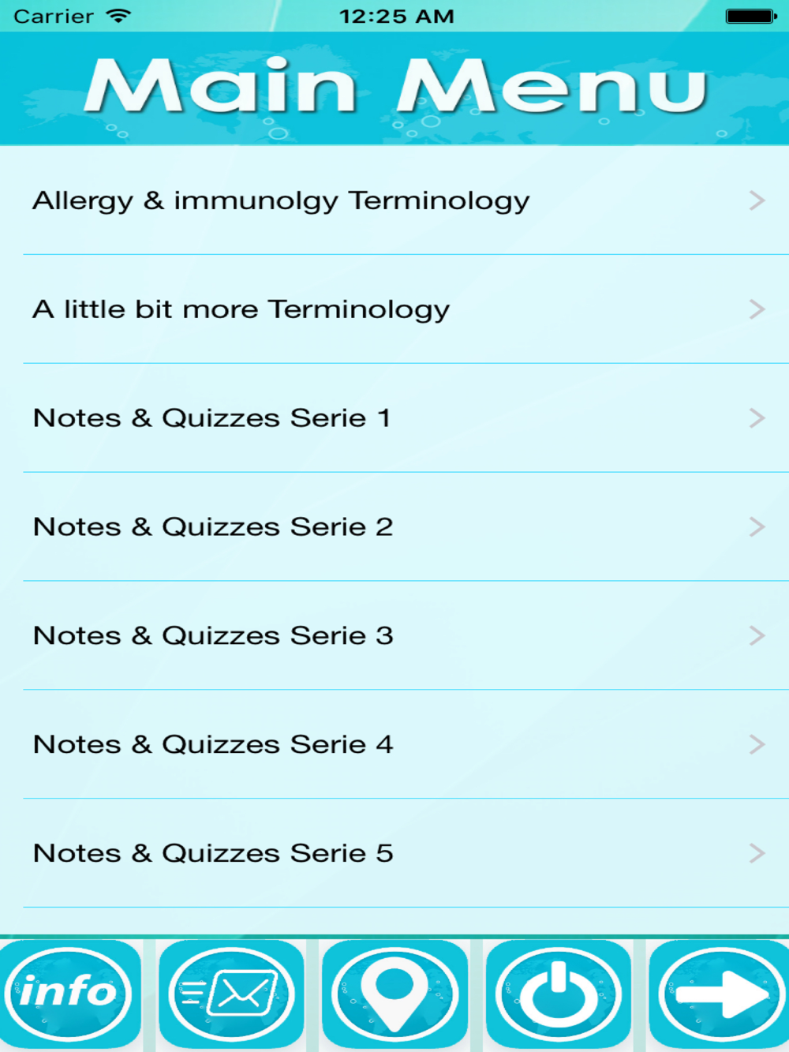Tap the right arrow icon

pyautogui.click(x=719, y=994)
